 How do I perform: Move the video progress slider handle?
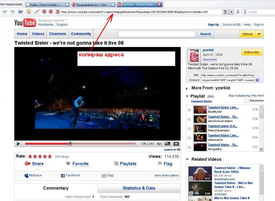coord(70,144)
